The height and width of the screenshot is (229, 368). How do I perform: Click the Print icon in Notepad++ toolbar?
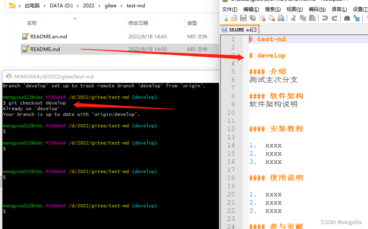281,18
